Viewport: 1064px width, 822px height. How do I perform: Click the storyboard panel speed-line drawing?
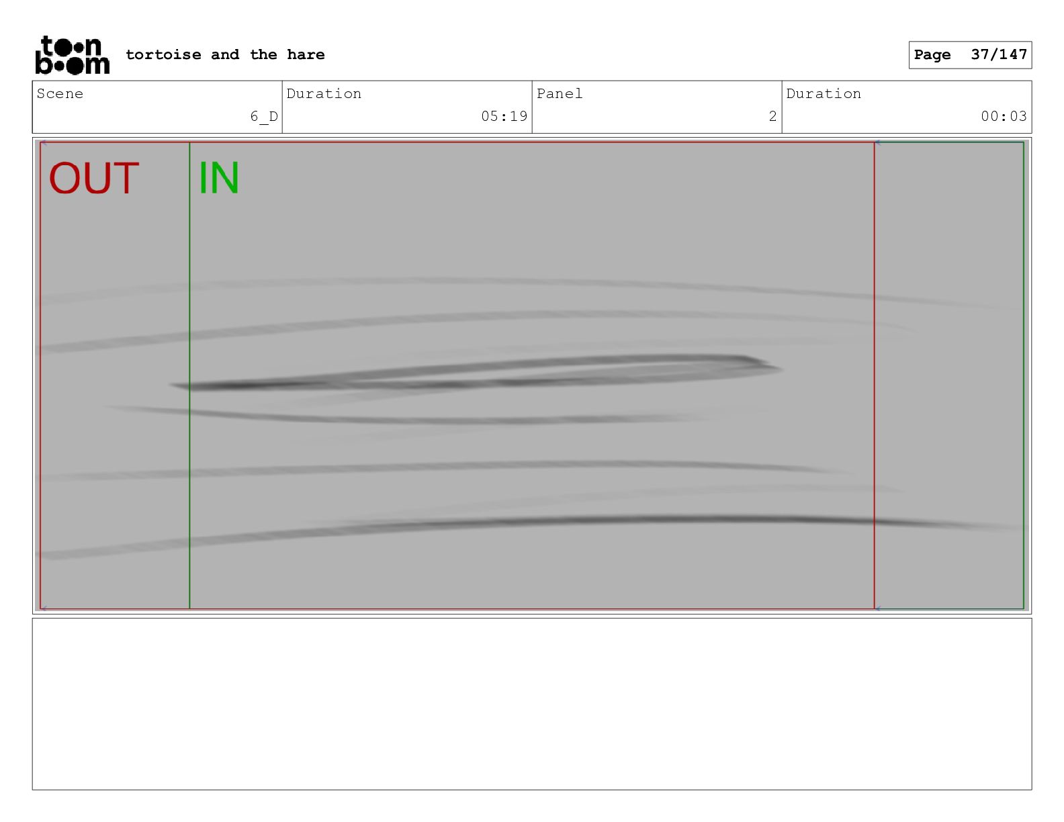click(x=532, y=376)
